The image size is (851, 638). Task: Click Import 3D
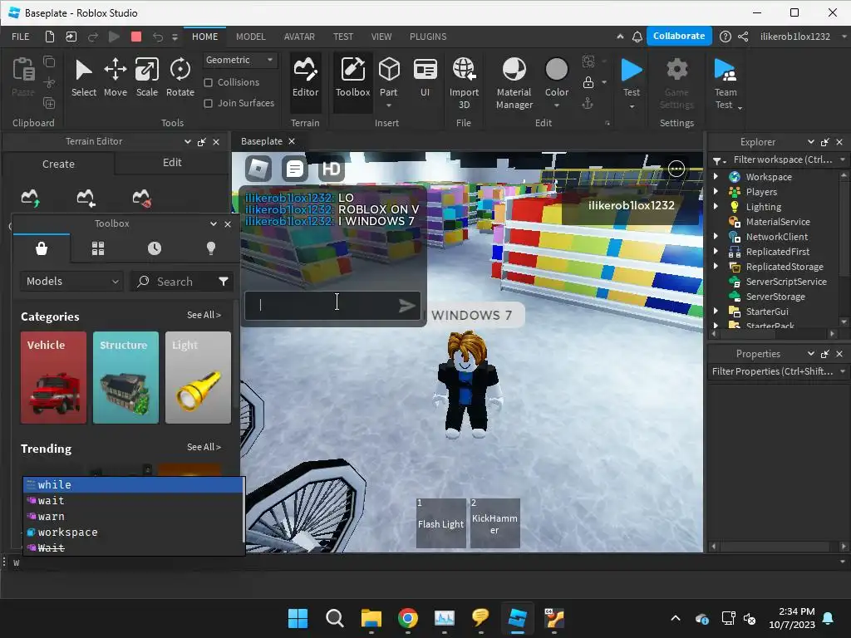tap(464, 84)
